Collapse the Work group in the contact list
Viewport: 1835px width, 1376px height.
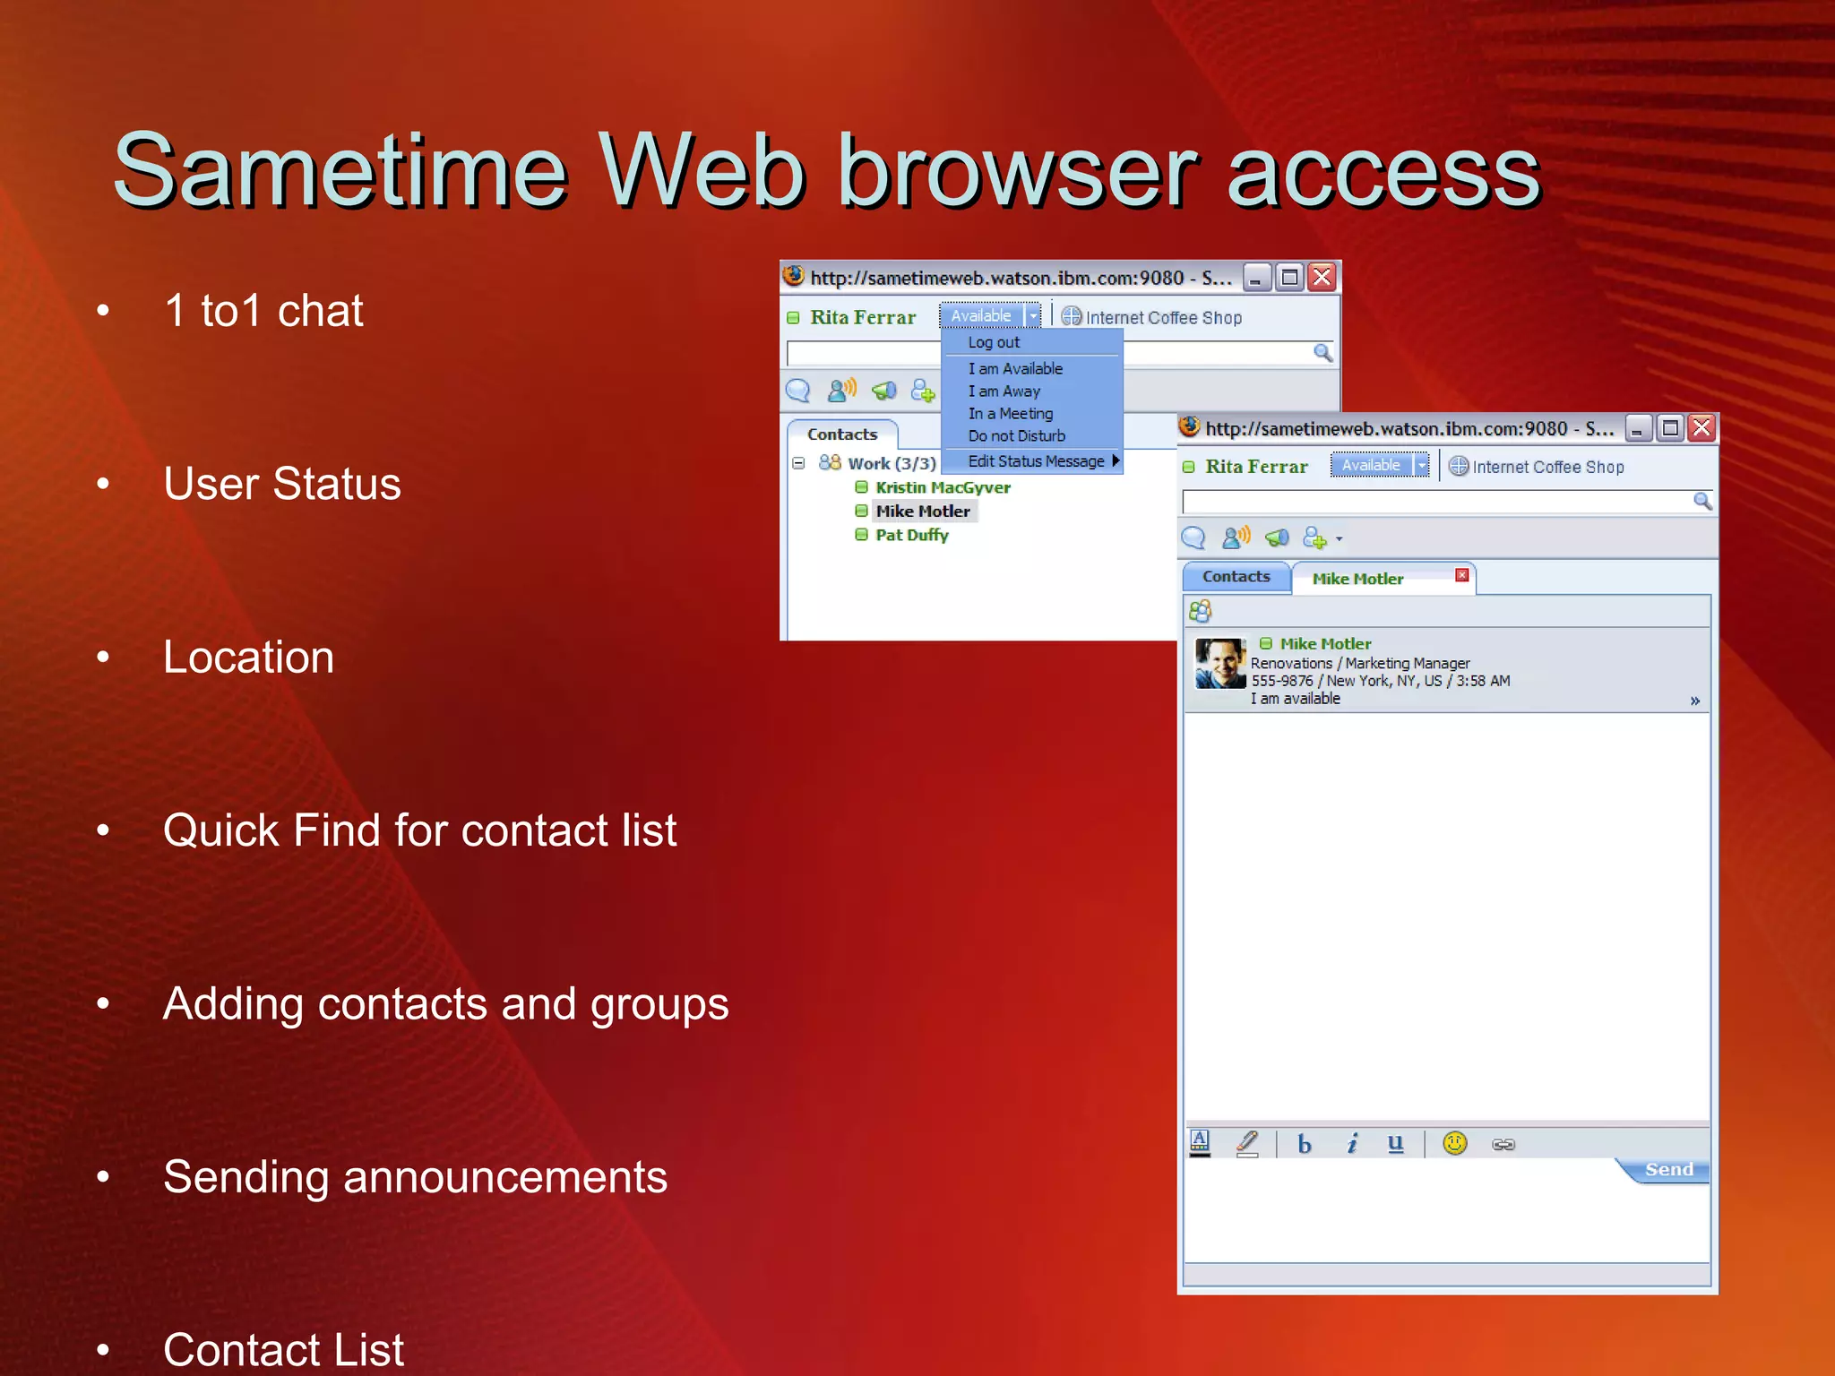pyautogui.click(x=797, y=463)
